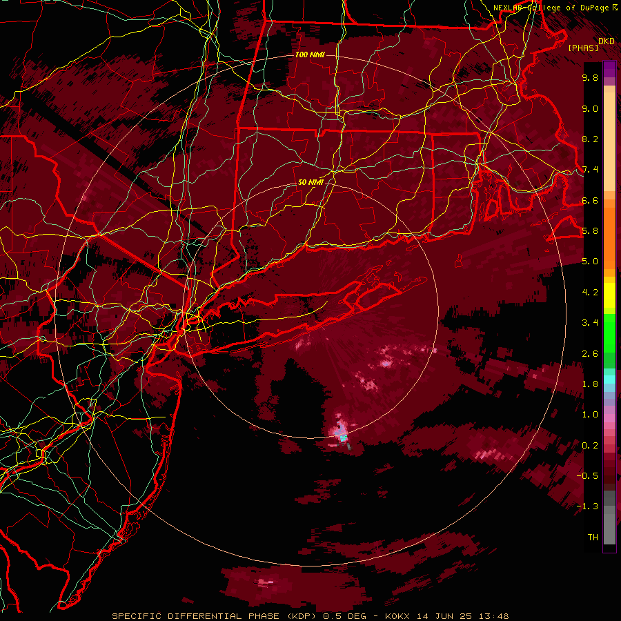The height and width of the screenshot is (621, 621).
Task: Pick the yellow segment of the color bar
Action: point(609,295)
